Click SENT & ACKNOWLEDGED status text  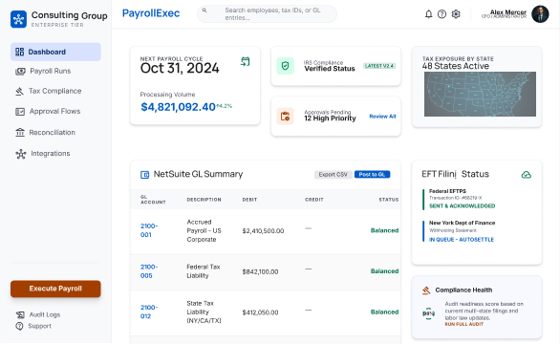click(463, 206)
